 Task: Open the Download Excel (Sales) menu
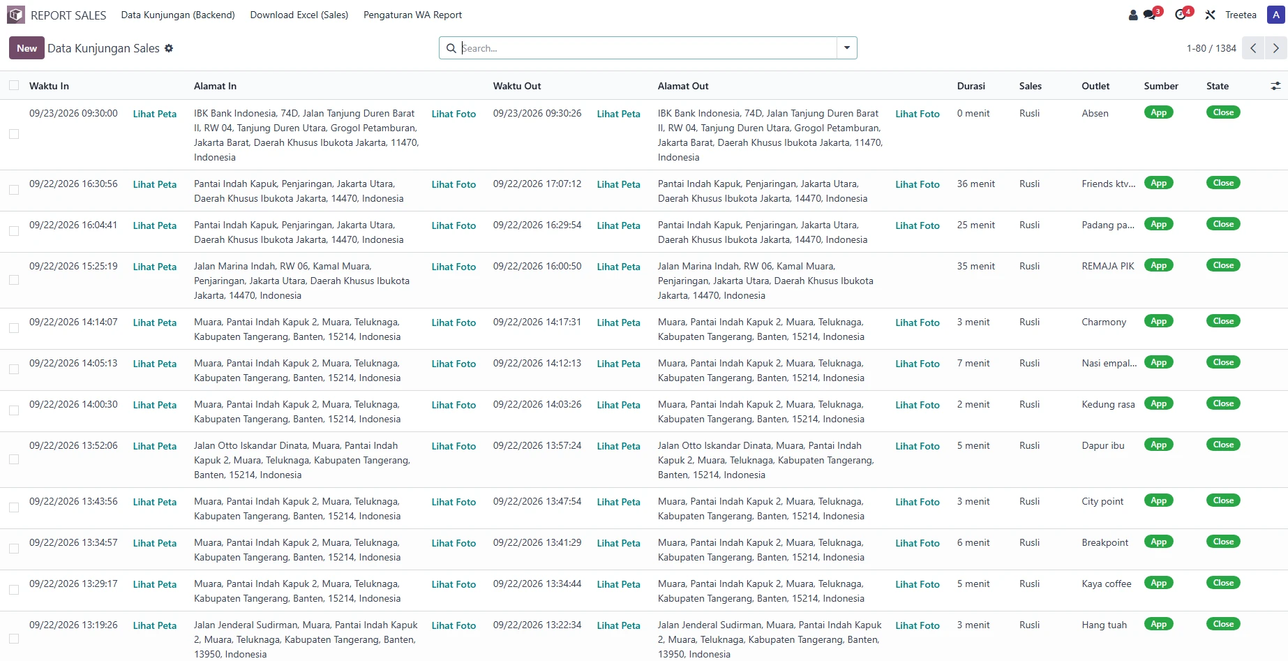point(299,15)
